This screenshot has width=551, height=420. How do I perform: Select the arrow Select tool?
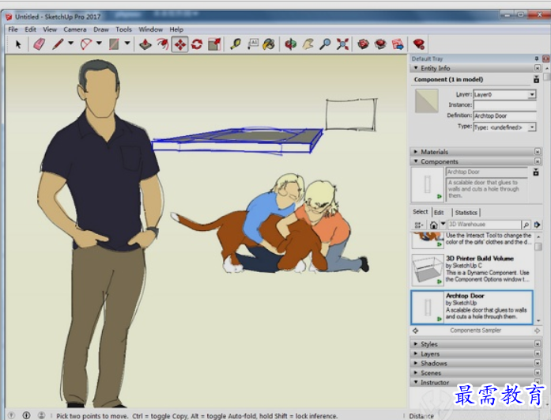click(18, 44)
